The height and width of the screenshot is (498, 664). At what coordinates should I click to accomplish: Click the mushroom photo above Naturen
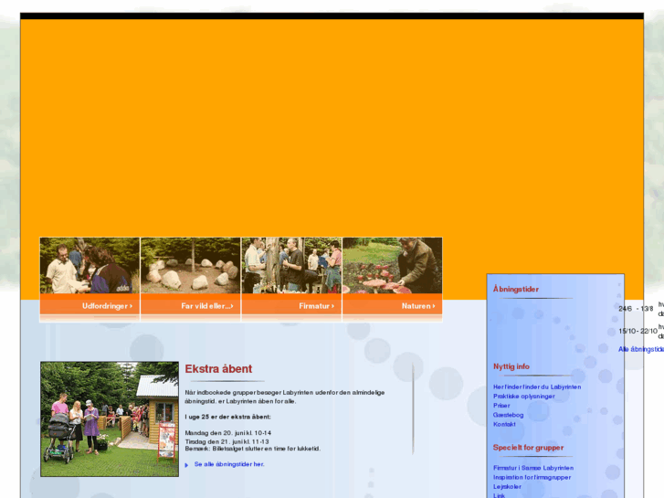[392, 265]
